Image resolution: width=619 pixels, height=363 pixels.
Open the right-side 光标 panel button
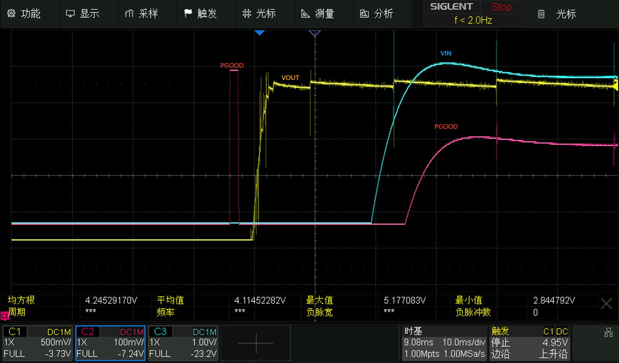point(558,14)
